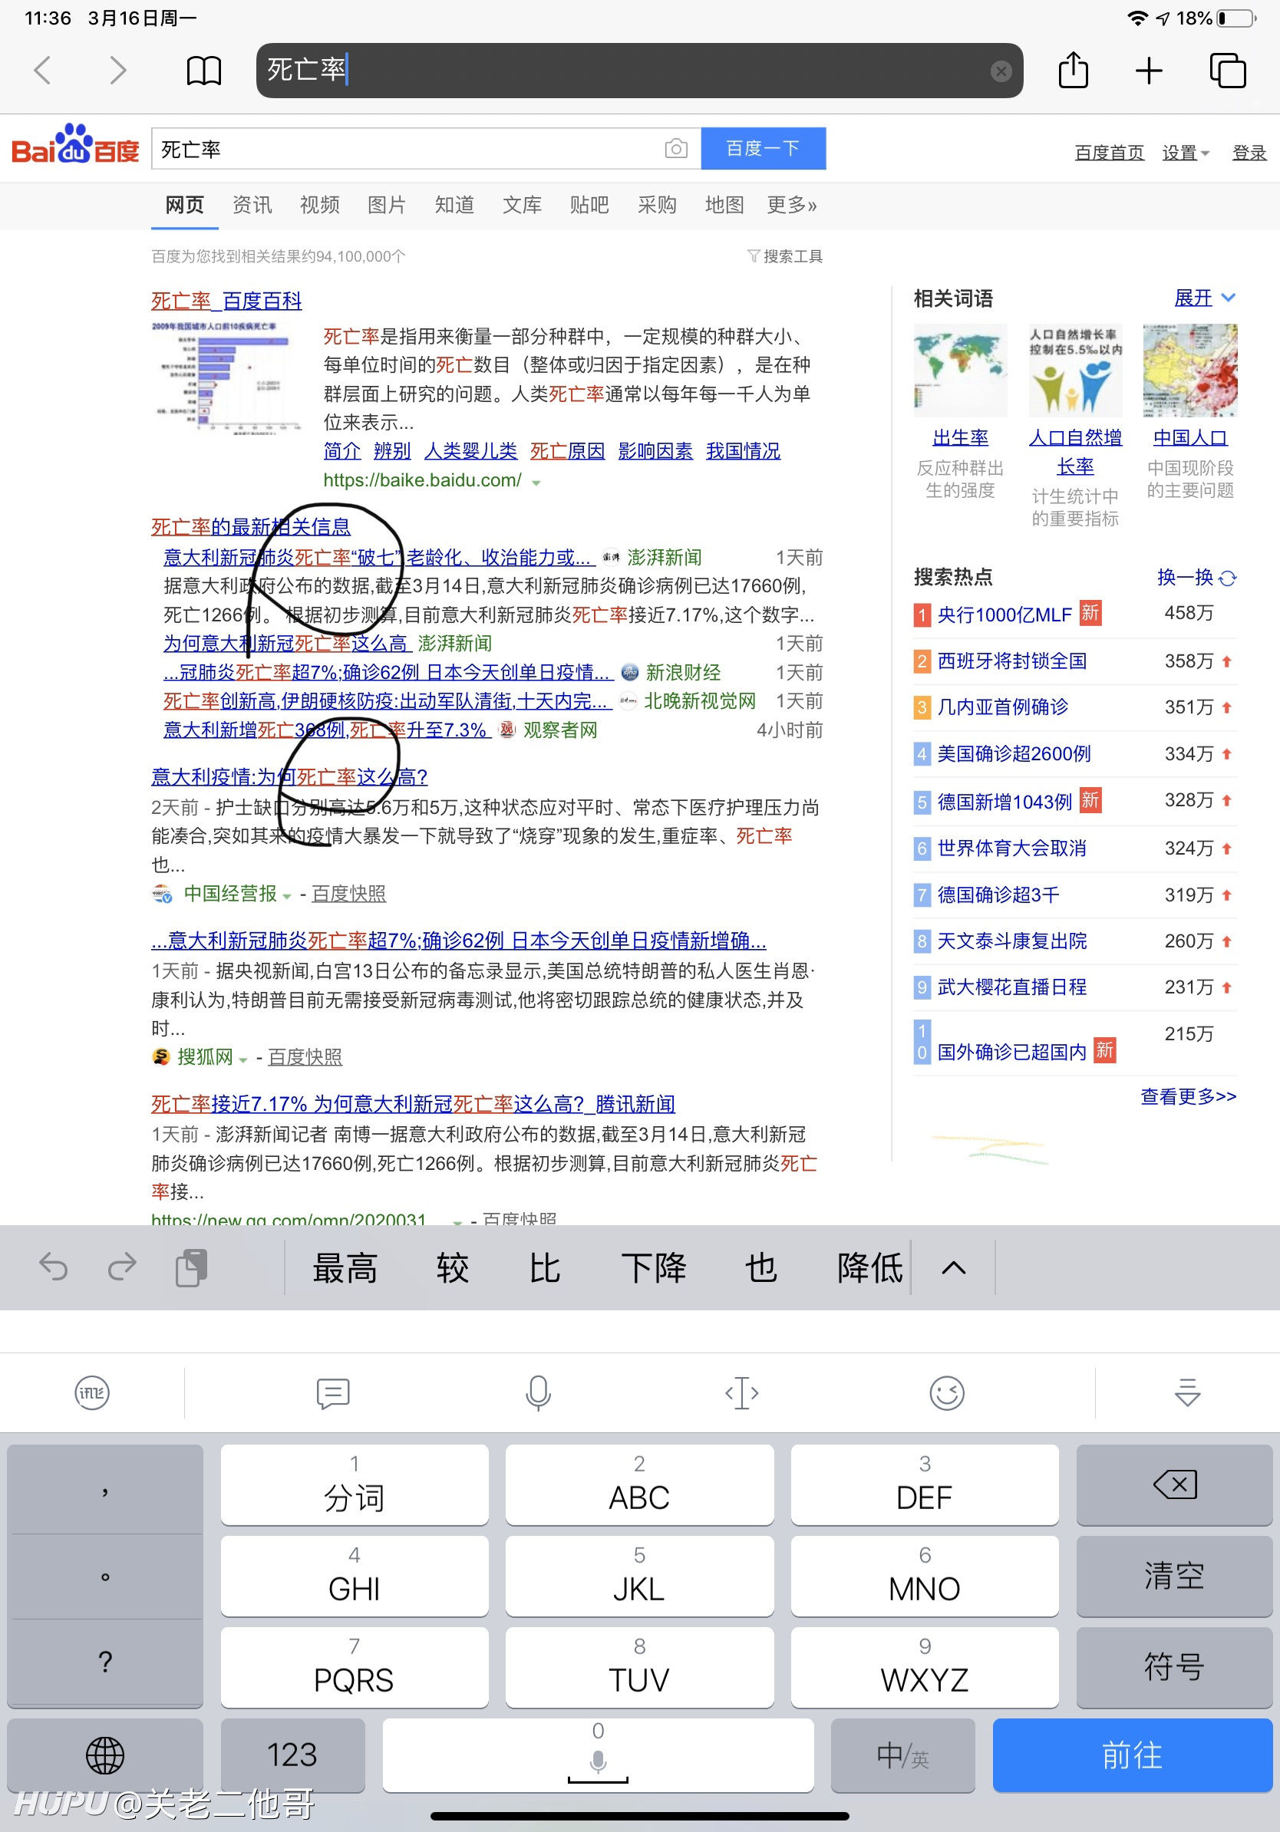Expand the 搜狐网 source dropdown arrow
The height and width of the screenshot is (1832, 1280).
pyautogui.click(x=242, y=1059)
